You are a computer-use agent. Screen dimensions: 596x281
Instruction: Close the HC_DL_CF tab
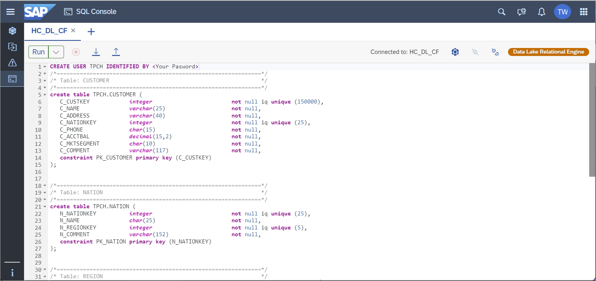(x=73, y=30)
